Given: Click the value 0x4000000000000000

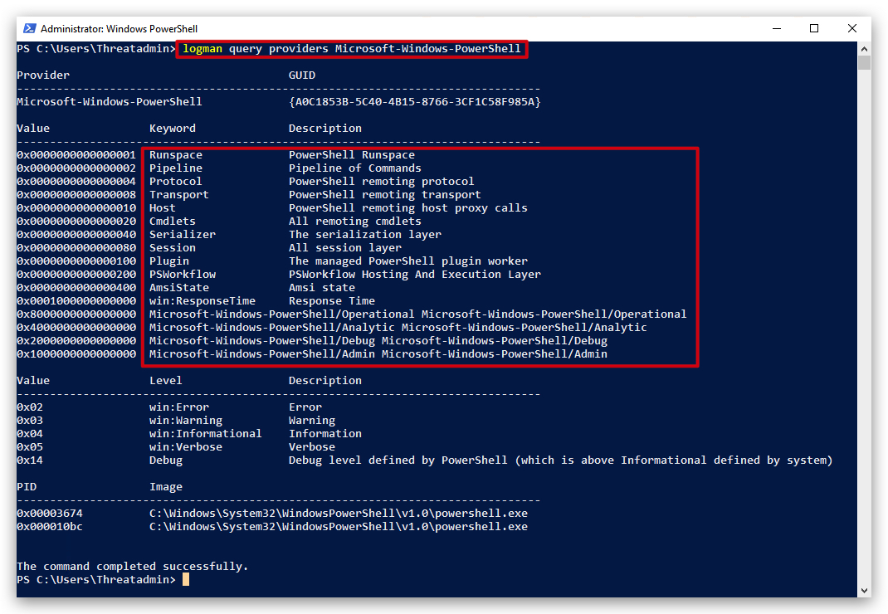Looking at the screenshot, I should tap(76, 328).
